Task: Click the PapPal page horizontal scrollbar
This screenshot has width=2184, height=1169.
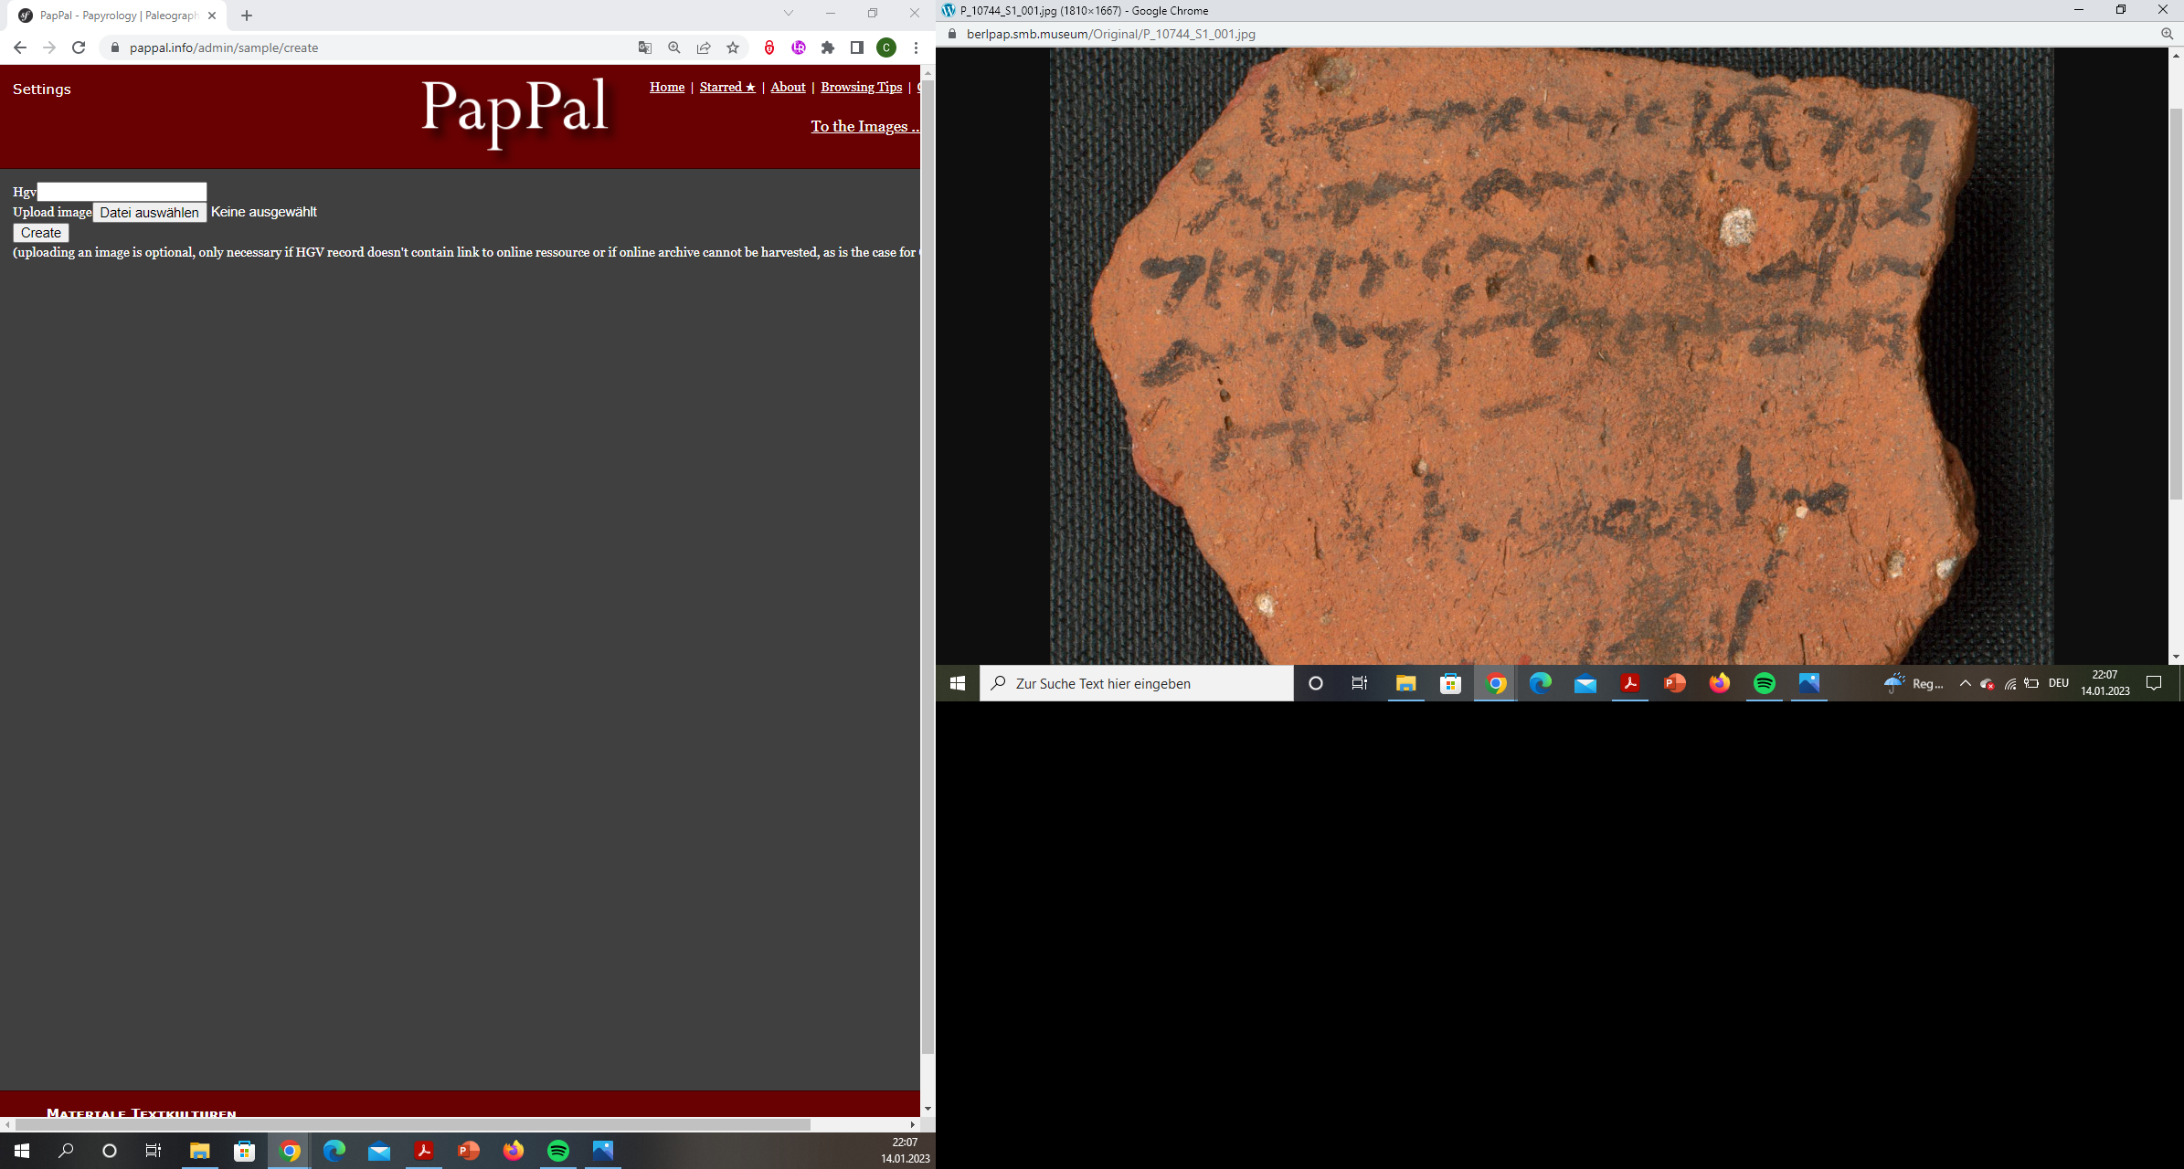Action: point(413,1124)
